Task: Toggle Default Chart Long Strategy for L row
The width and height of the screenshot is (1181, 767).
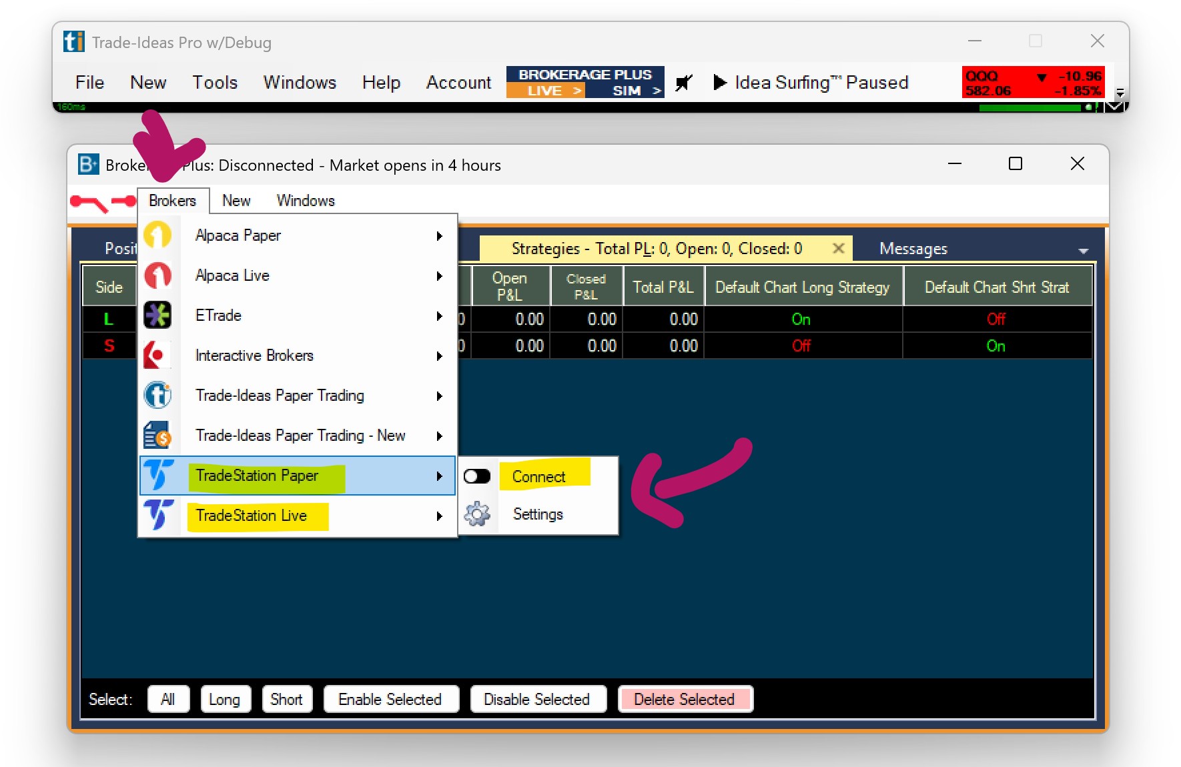Action: point(801,319)
